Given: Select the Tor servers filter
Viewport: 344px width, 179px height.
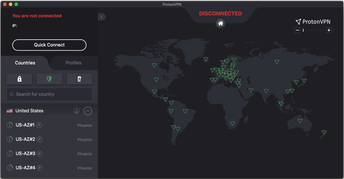Looking at the screenshot, I should click(x=79, y=79).
